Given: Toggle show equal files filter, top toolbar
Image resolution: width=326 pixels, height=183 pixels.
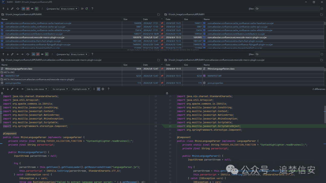Looking at the screenshot, I should [x=32, y=9].
